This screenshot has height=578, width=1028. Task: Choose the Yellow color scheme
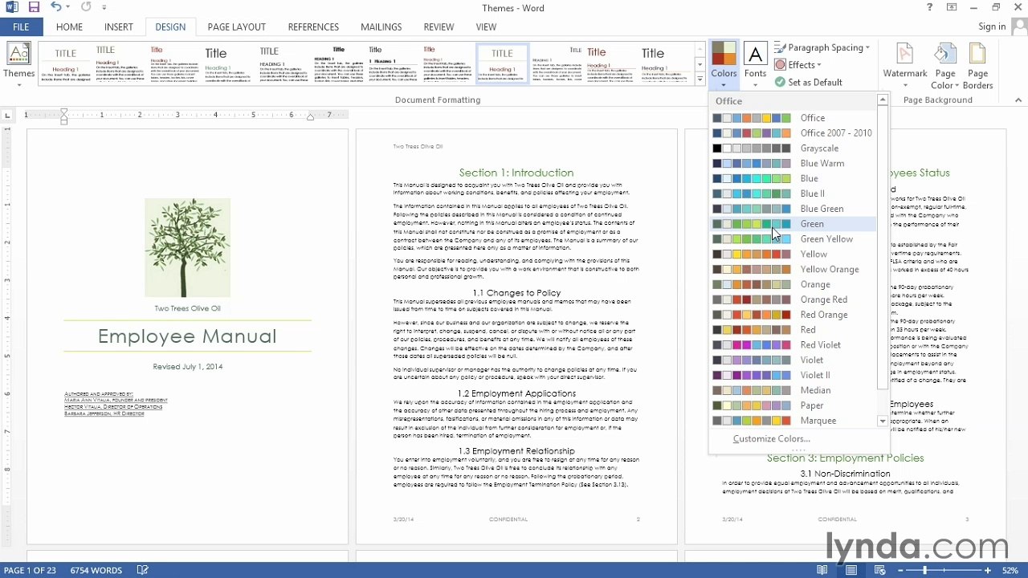point(792,254)
